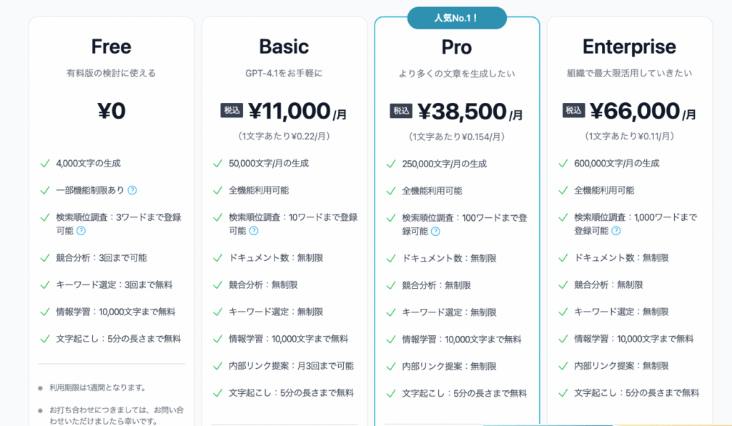Click the 人気No.1！ badge above Pro
This screenshot has height=426, width=732.
pyautogui.click(x=457, y=18)
